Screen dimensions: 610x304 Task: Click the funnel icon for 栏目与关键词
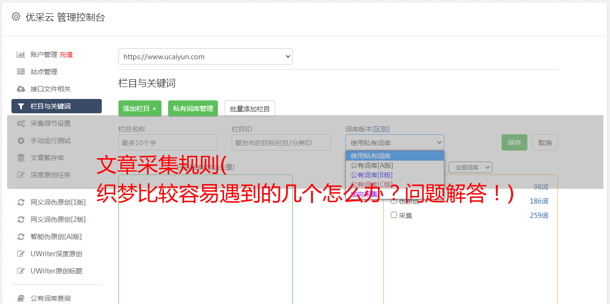tap(21, 106)
